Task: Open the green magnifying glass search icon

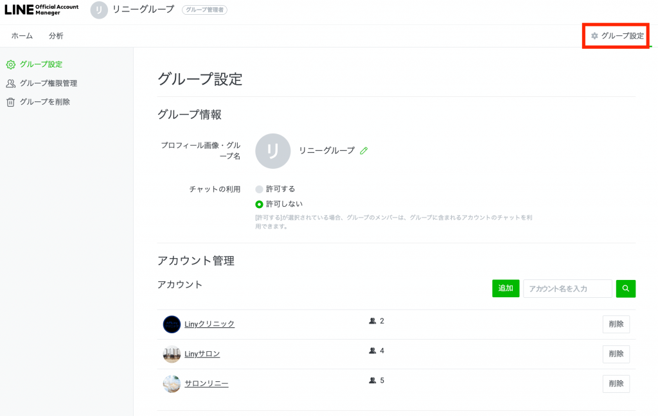Action: pyautogui.click(x=625, y=288)
